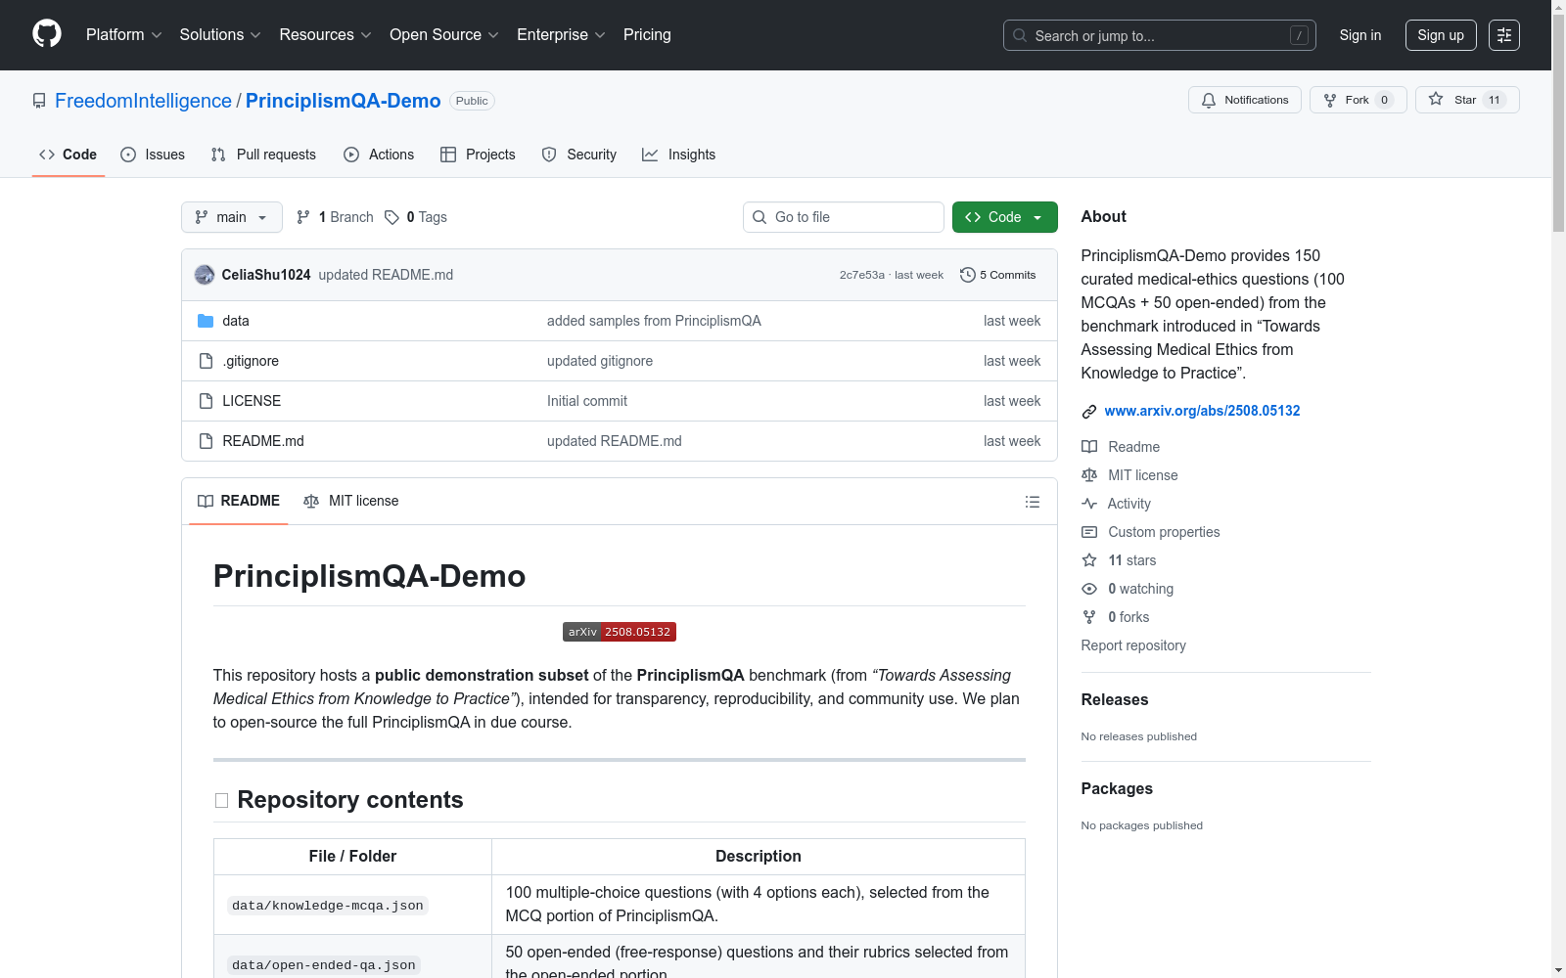Click the Go to file search field
The image size is (1566, 978).
click(844, 217)
